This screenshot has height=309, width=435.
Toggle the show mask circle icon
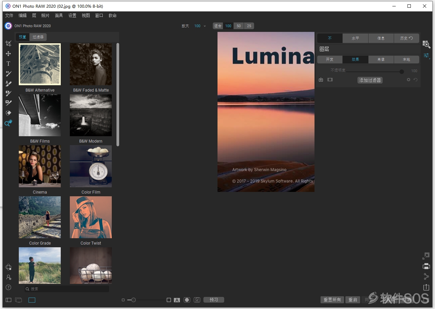(x=187, y=300)
